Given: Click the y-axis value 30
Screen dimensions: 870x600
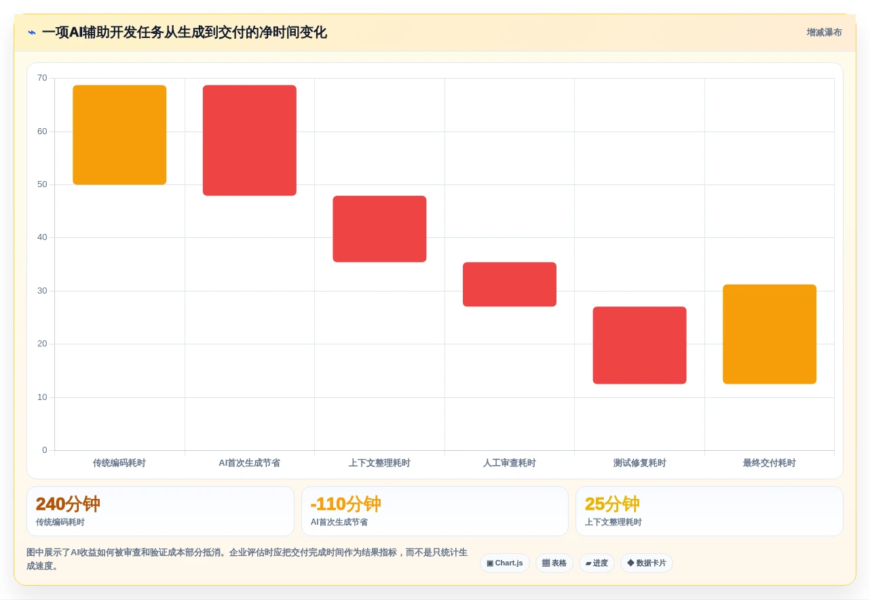Looking at the screenshot, I should pos(42,291).
